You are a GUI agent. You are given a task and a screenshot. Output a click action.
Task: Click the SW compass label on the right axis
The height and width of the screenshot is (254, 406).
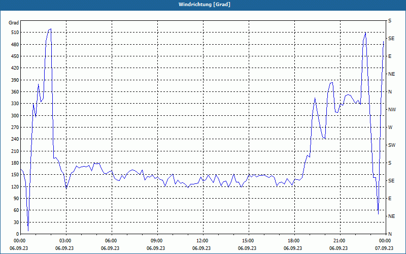pos(392,145)
